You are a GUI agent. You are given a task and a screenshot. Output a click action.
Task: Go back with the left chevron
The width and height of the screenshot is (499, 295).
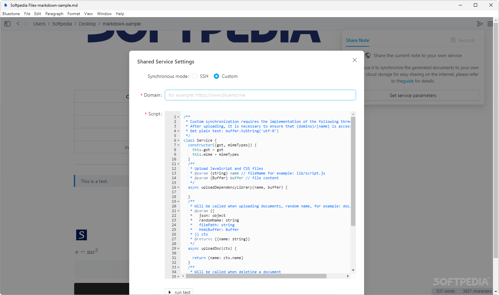[x=18, y=23]
